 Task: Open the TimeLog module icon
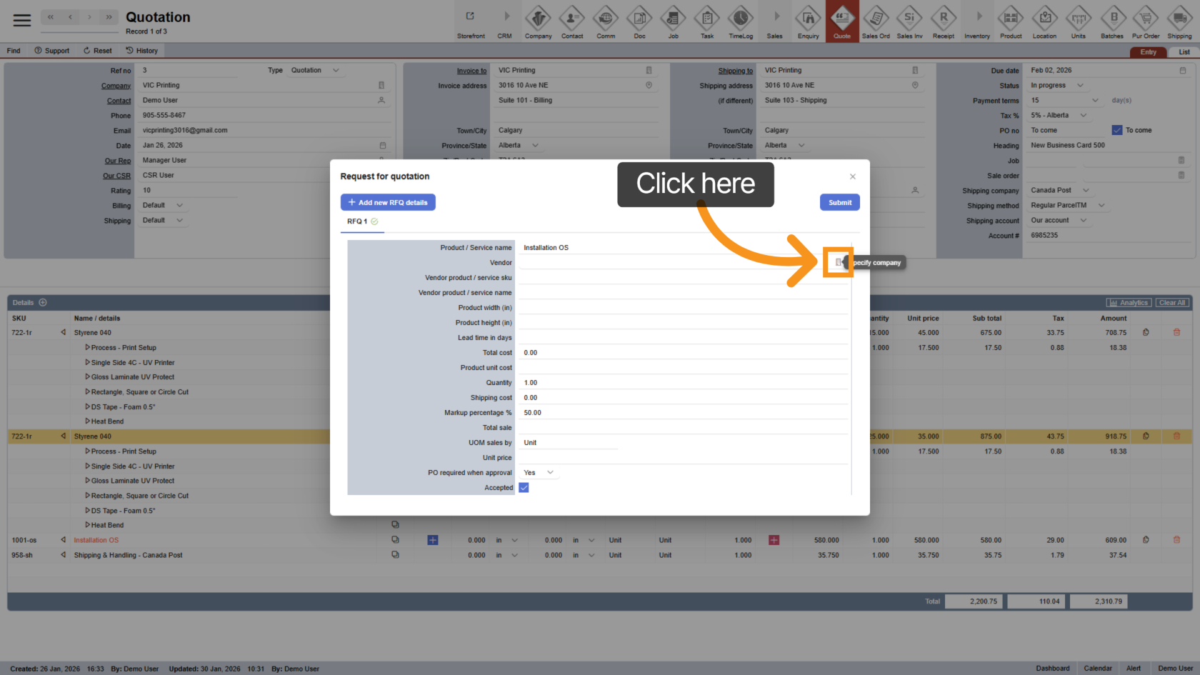[x=741, y=21]
